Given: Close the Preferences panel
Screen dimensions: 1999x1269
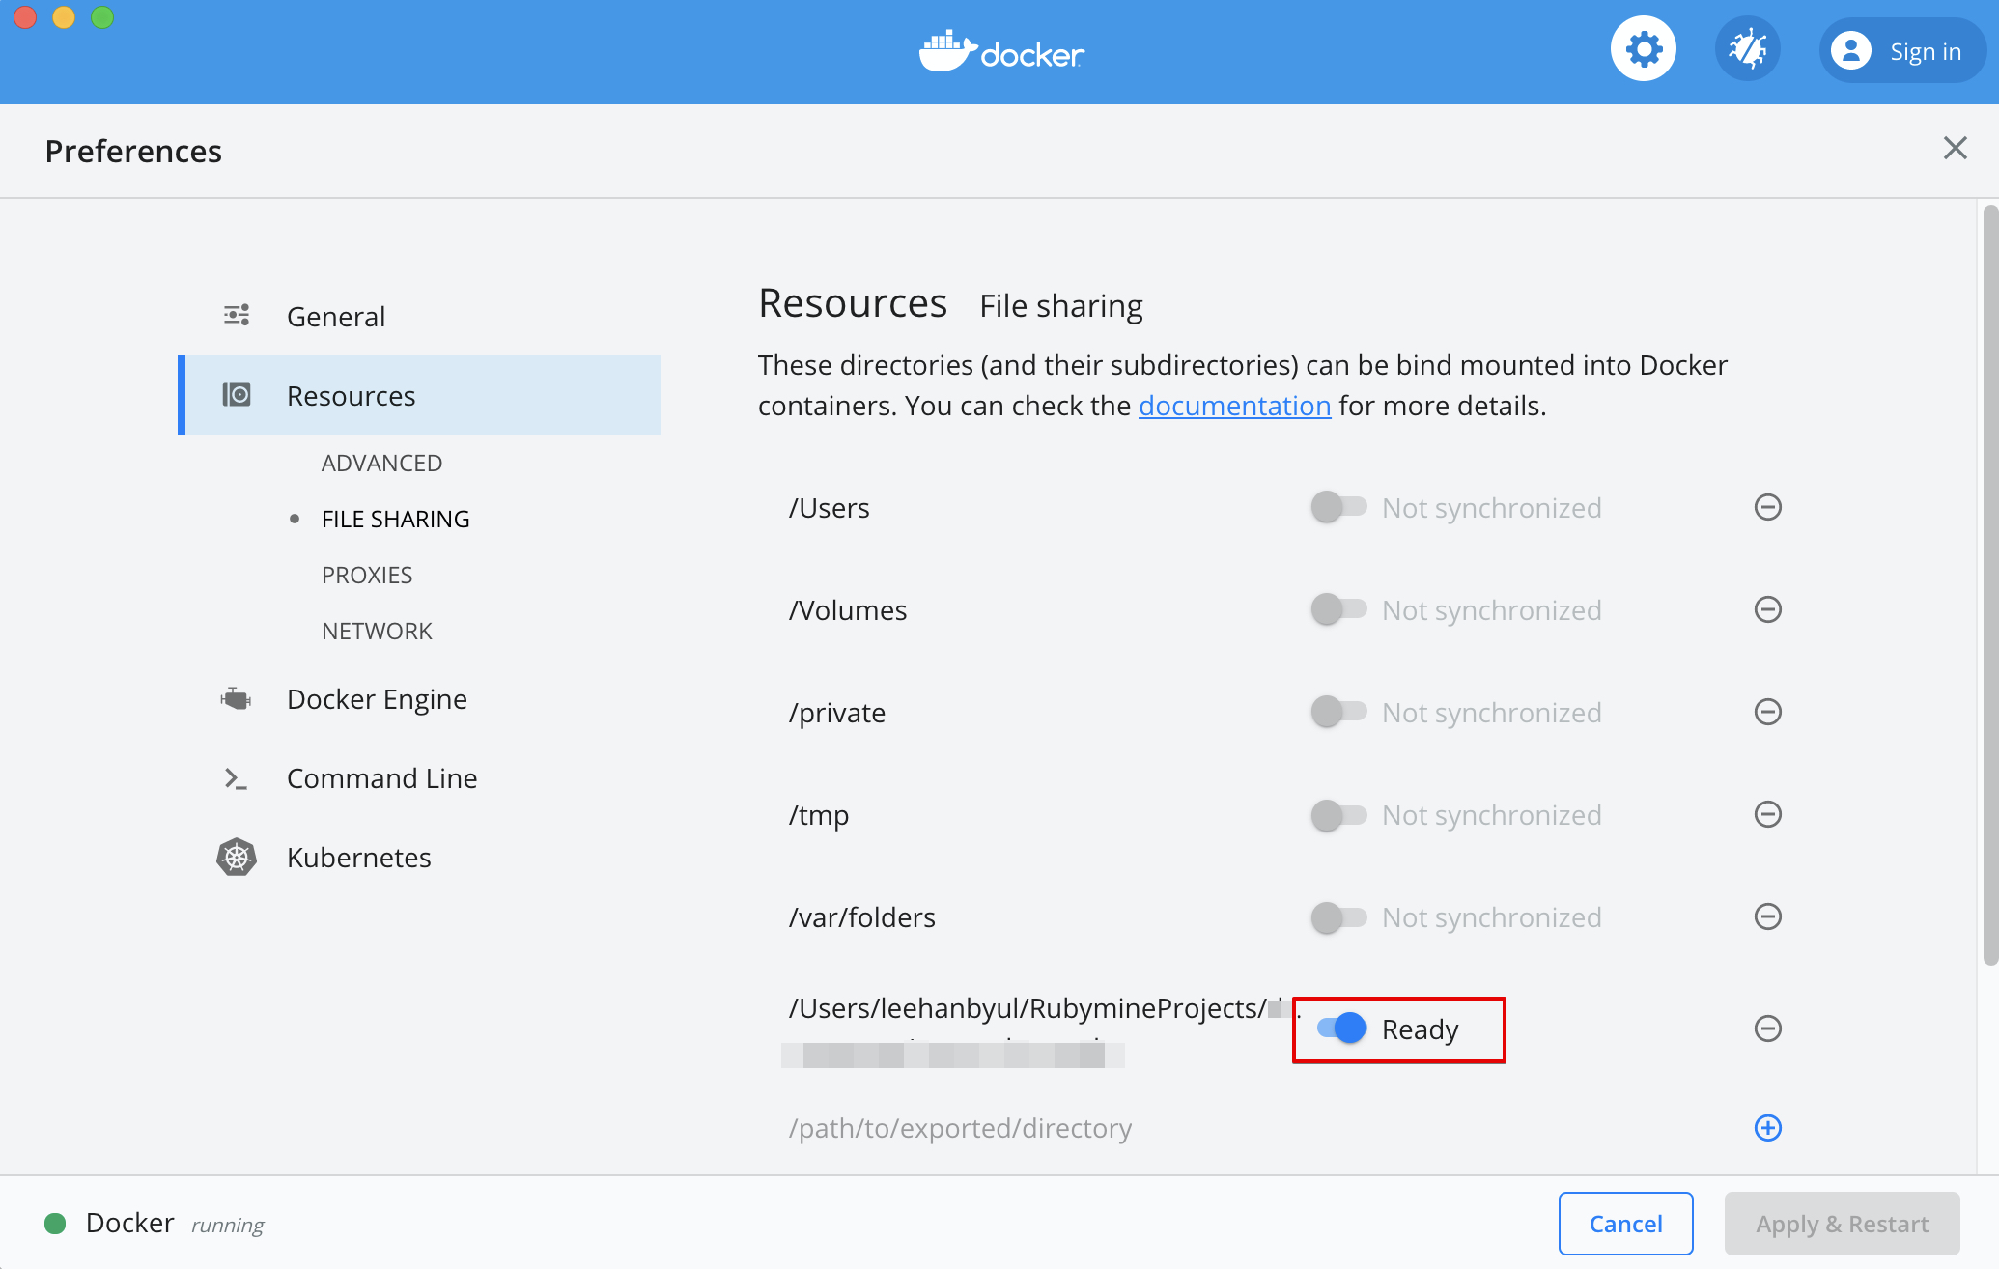Looking at the screenshot, I should pos(1955,148).
